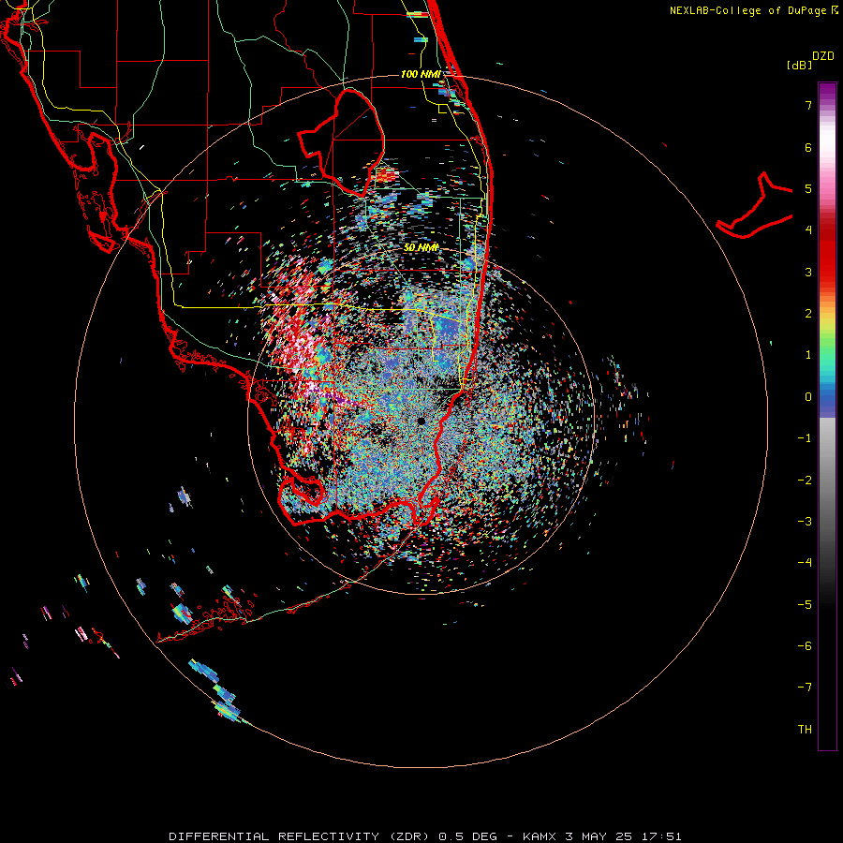
Task: Click the 100 NMI range ring label
Action: point(421,74)
